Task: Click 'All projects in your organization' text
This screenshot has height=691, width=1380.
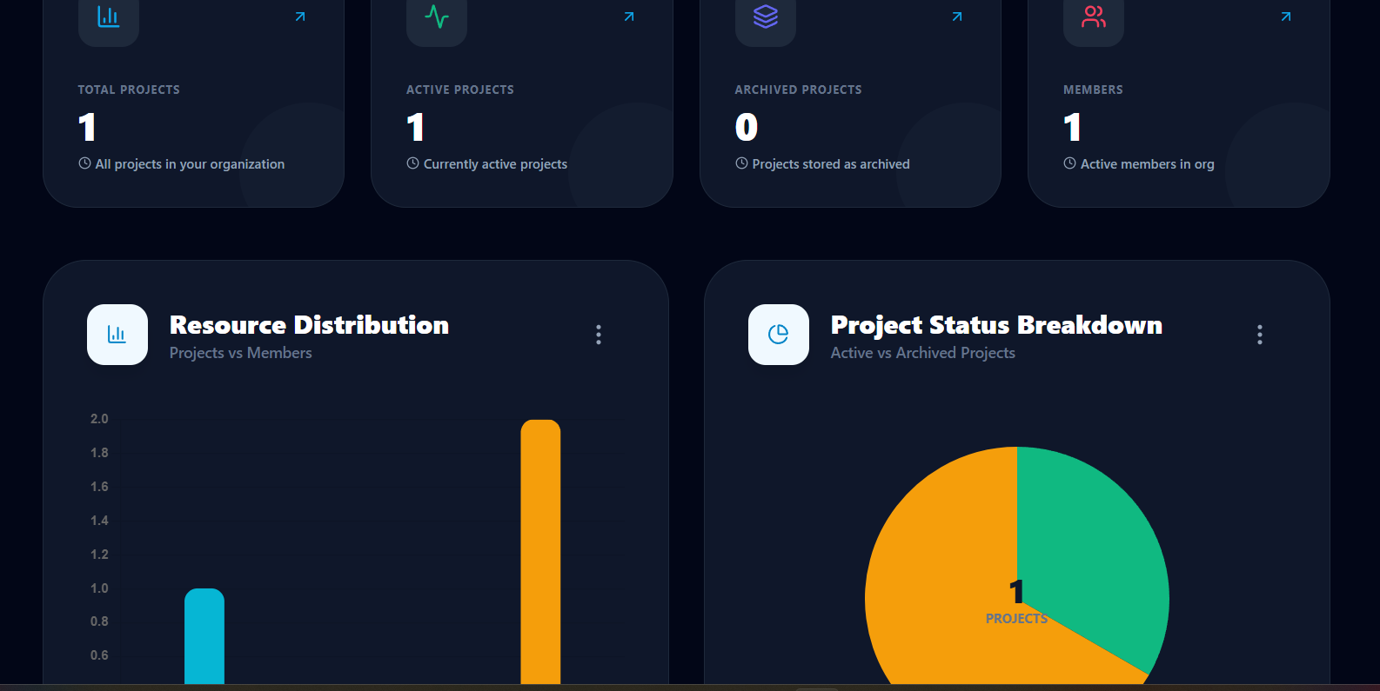Action: pyautogui.click(x=190, y=164)
